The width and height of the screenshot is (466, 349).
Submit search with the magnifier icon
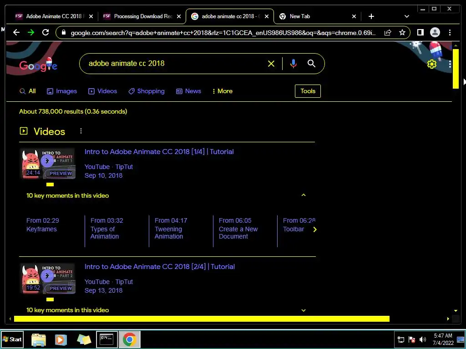tap(311, 64)
